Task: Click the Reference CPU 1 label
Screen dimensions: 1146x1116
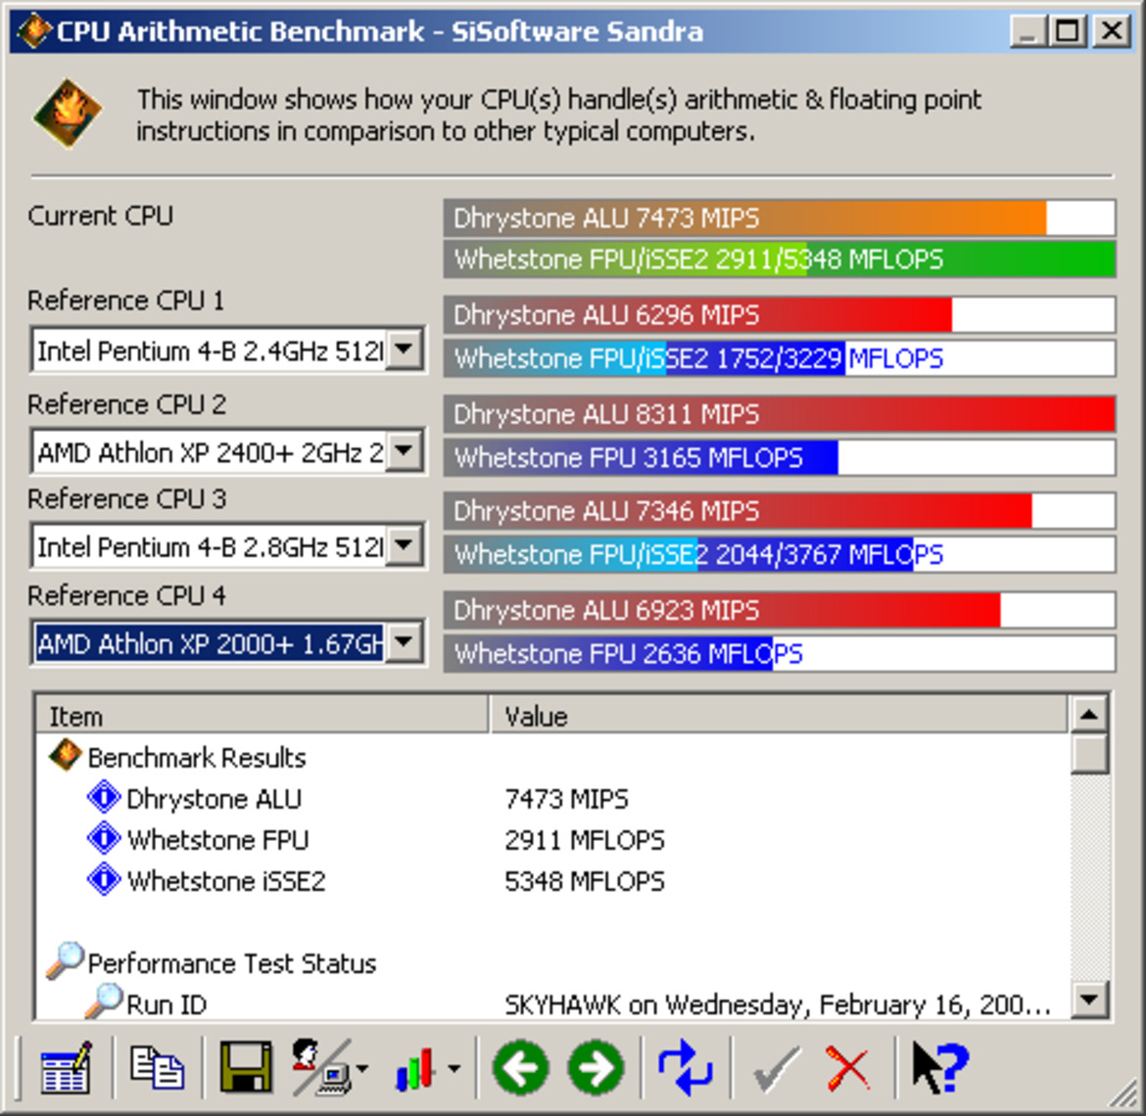Action: point(125,301)
